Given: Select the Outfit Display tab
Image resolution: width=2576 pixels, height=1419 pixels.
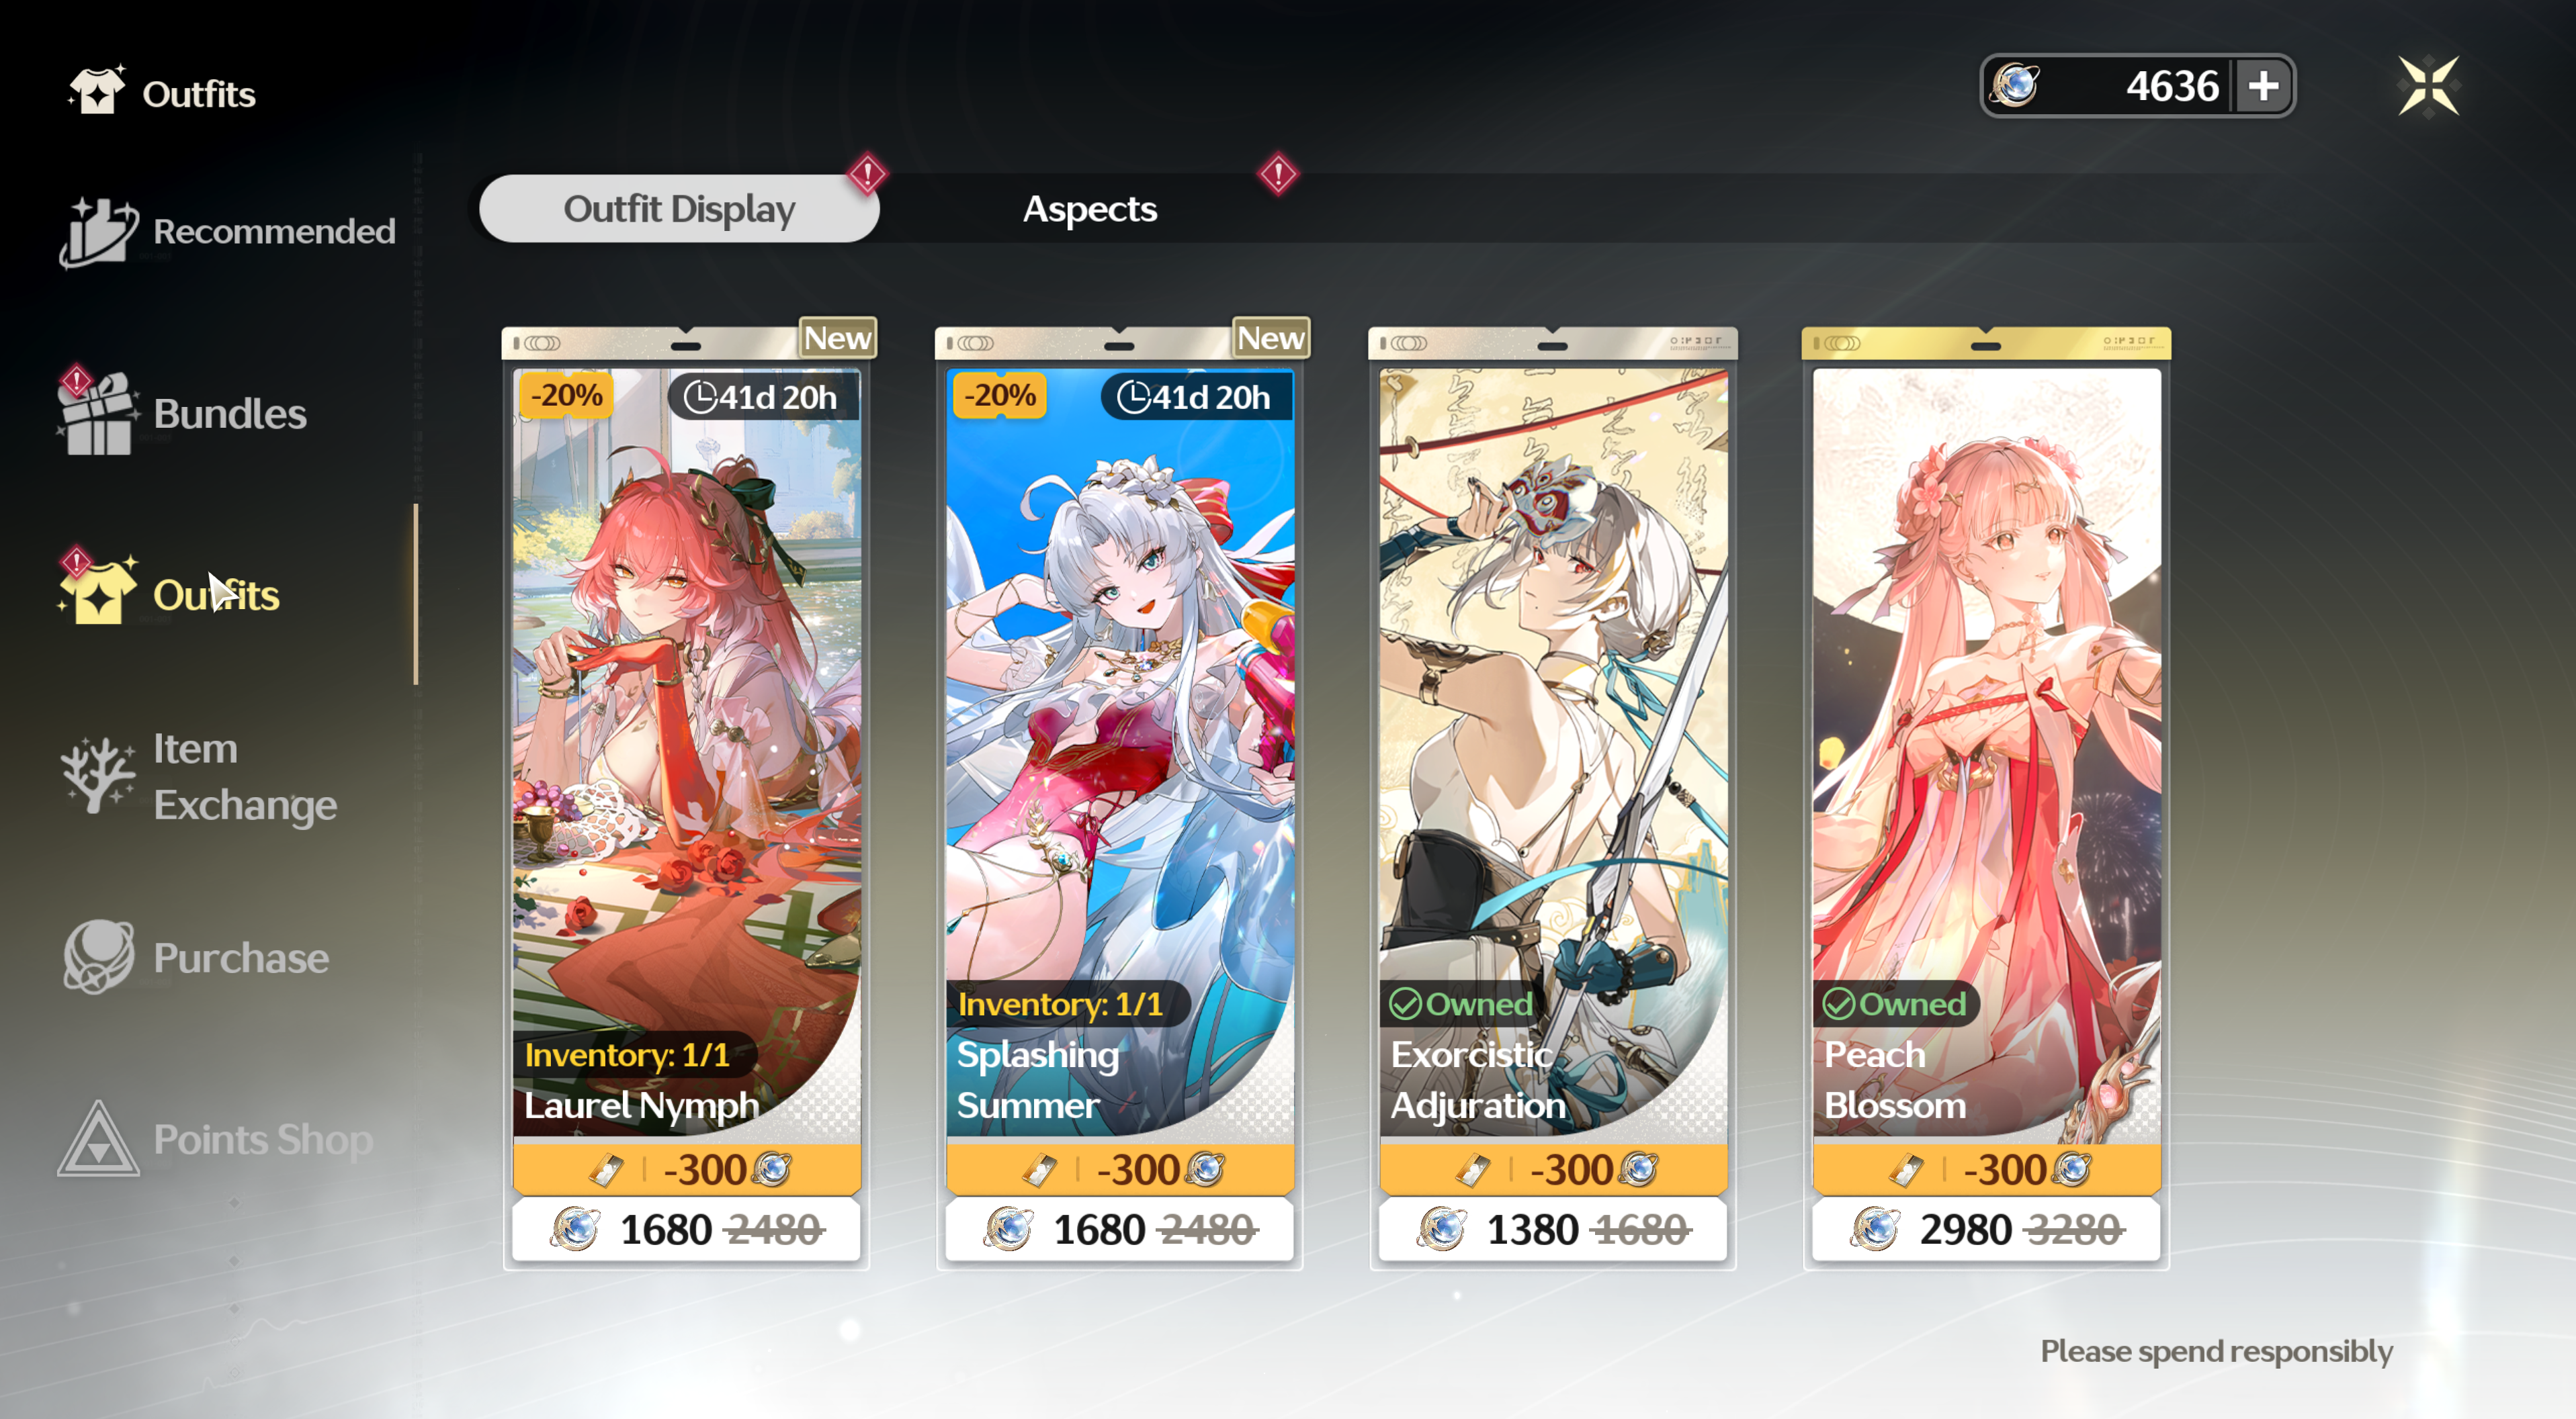Looking at the screenshot, I should coord(679,209).
